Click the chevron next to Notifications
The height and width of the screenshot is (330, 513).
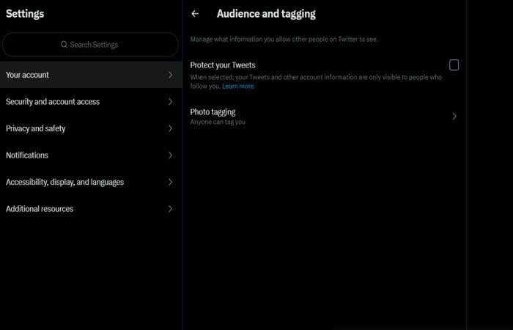coord(170,155)
